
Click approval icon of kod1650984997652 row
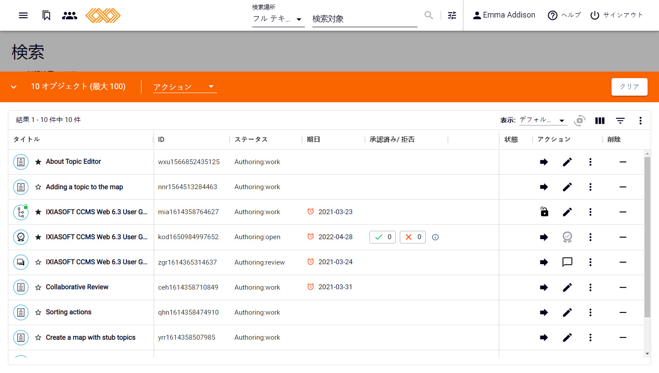[21, 237]
